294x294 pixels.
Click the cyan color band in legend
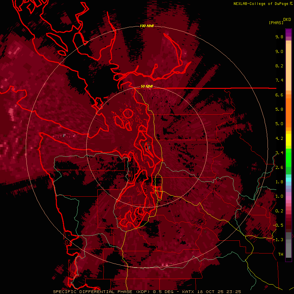click(x=288, y=180)
